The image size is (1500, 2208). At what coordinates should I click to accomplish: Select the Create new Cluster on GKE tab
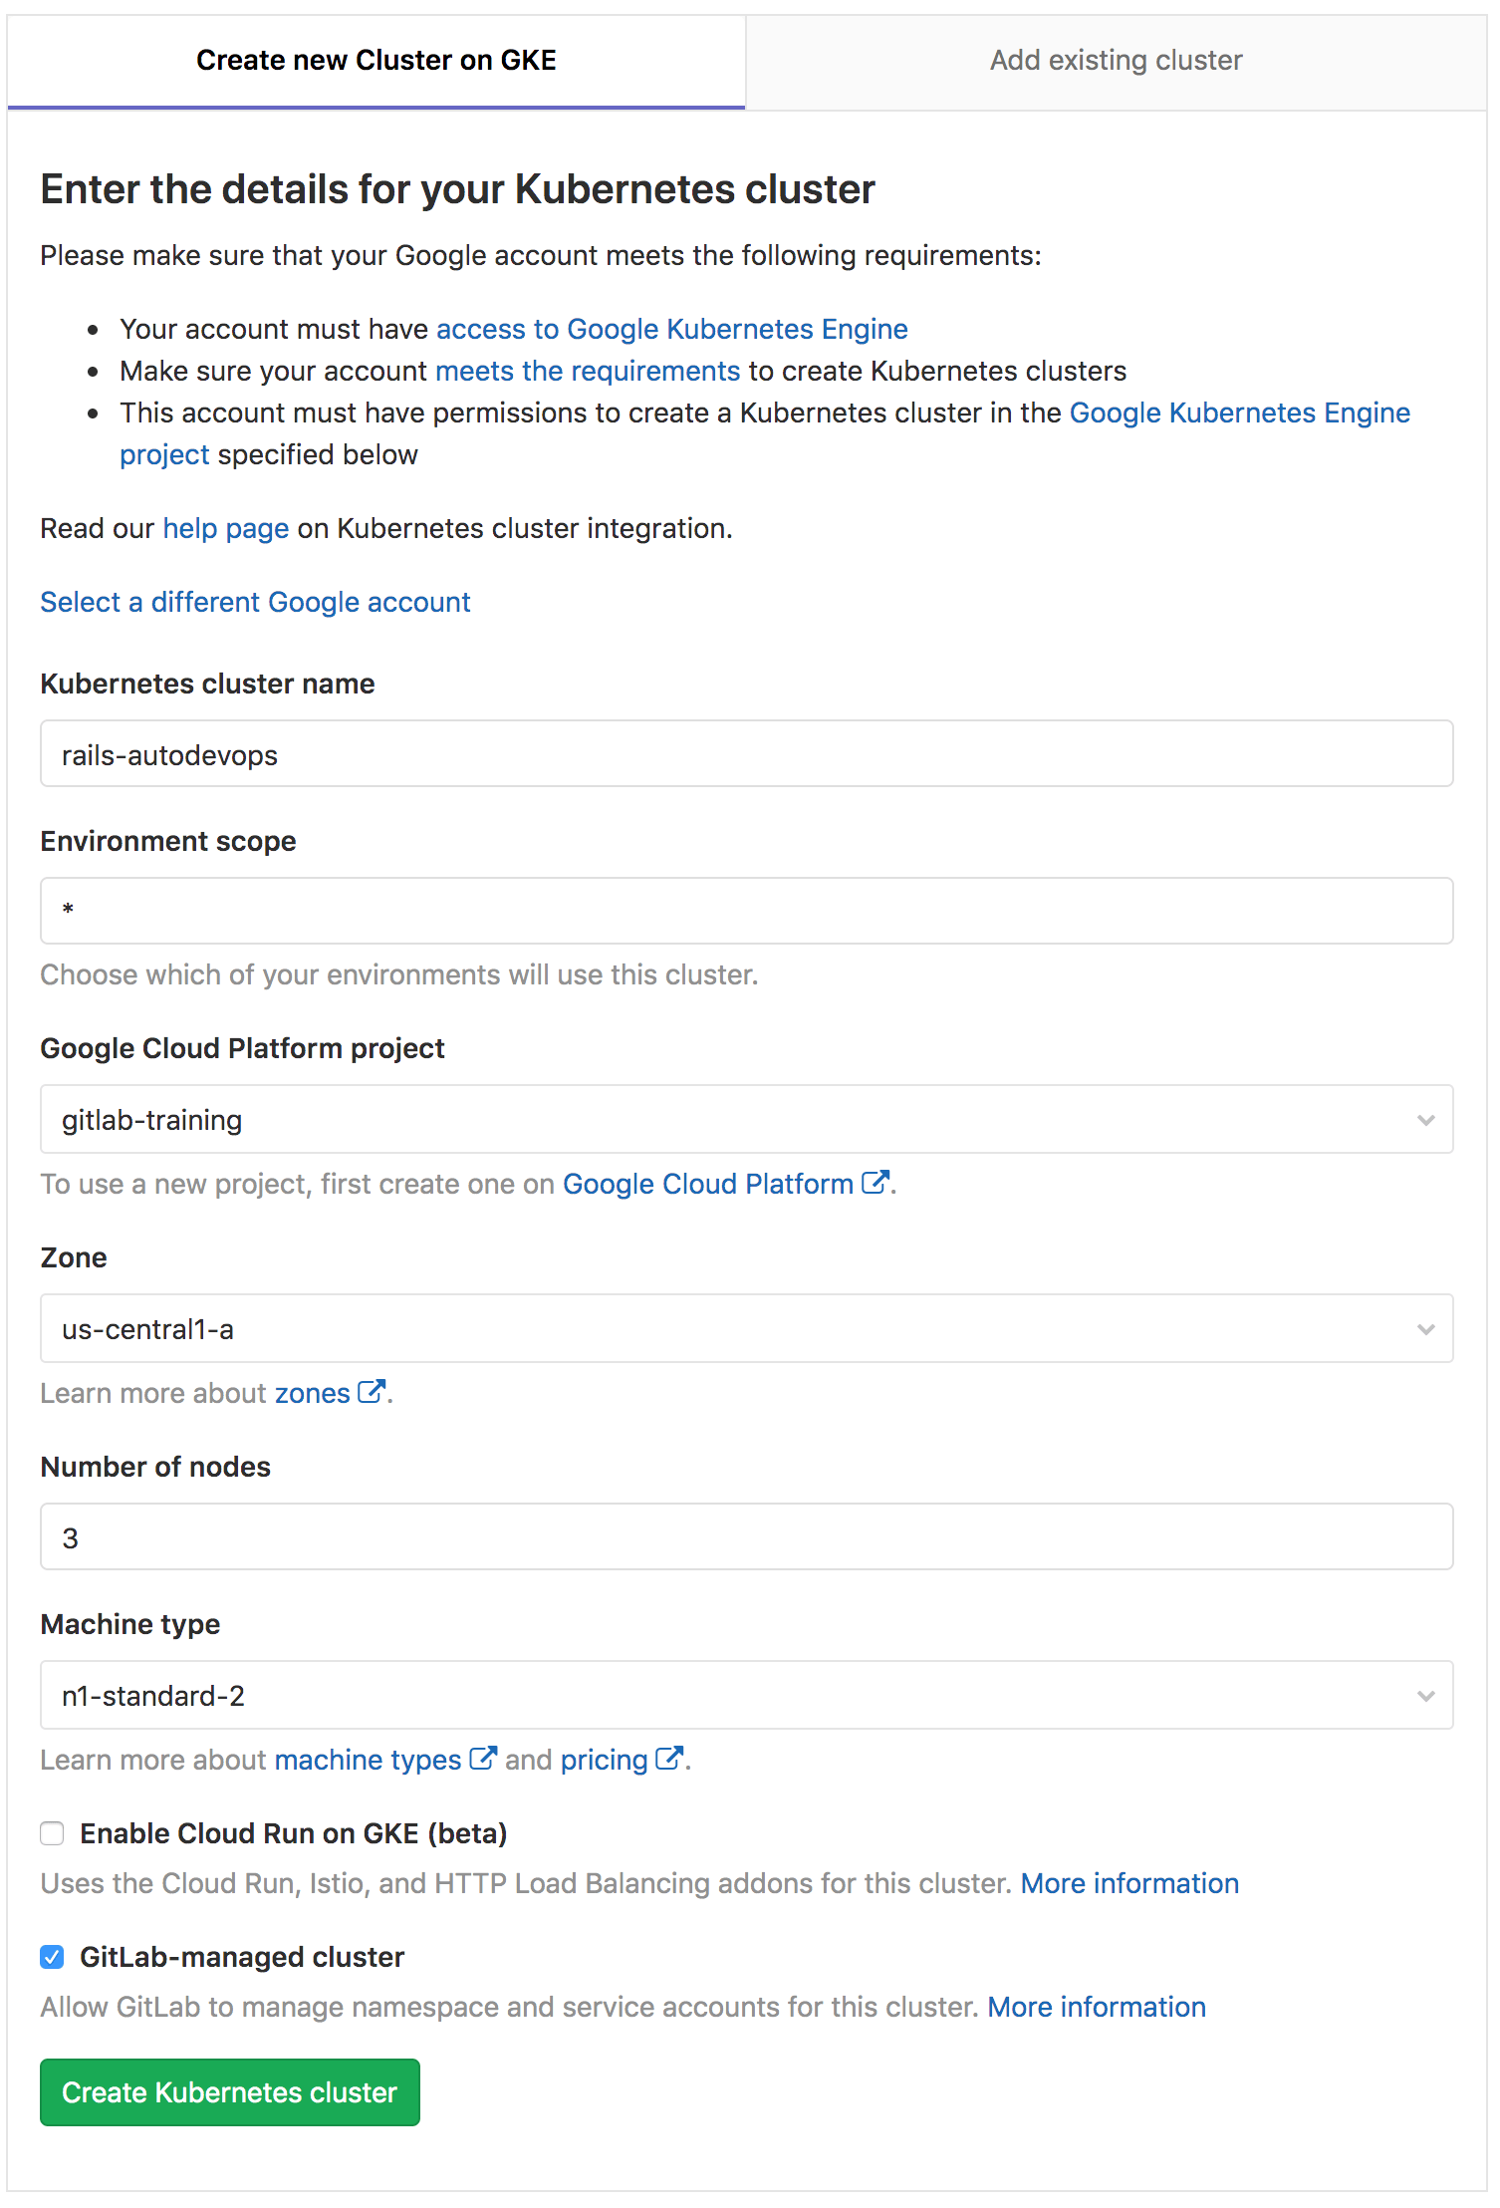click(x=375, y=60)
